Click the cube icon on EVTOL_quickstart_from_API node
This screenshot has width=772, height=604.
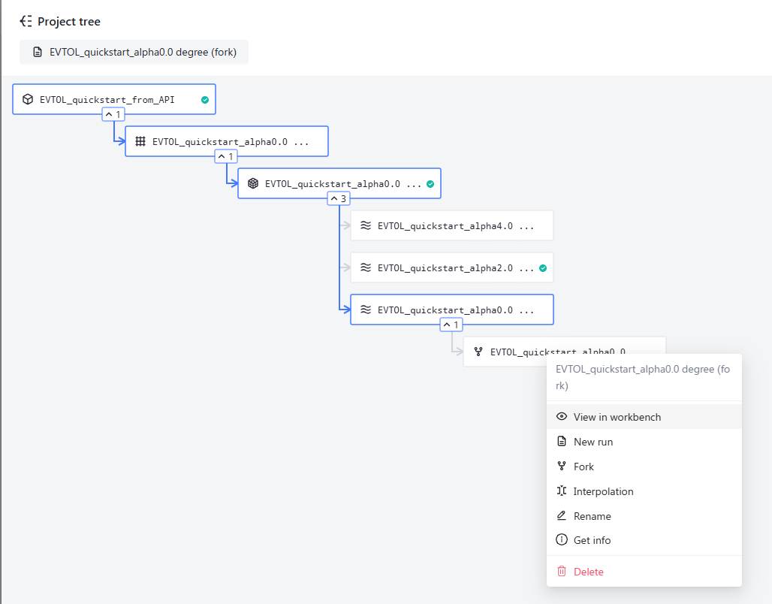pos(28,99)
